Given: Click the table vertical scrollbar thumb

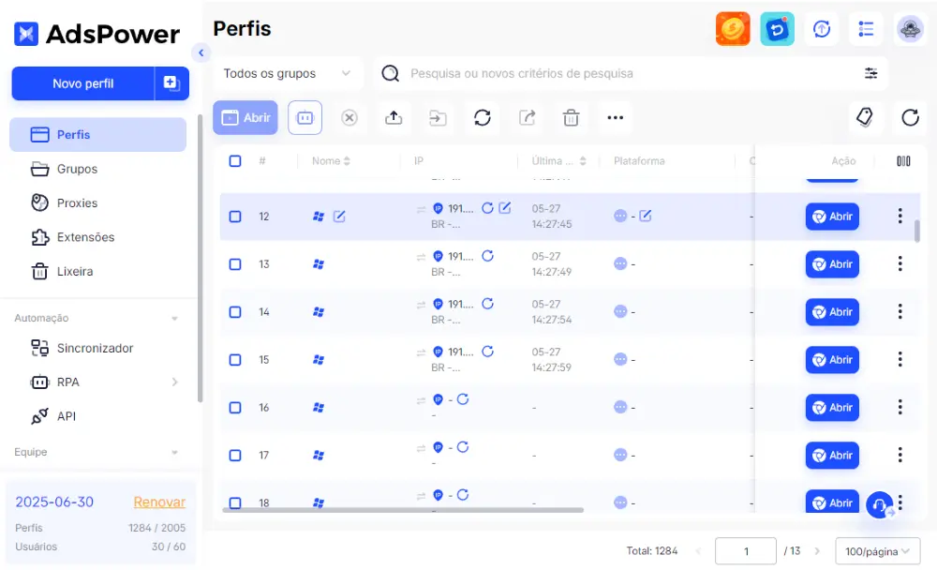Looking at the screenshot, I should click(x=916, y=231).
